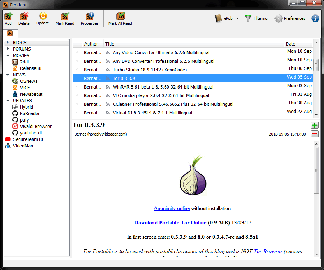This screenshot has width=324, height=270.
Task: Collapse the MOVIES category
Action: point(8,56)
